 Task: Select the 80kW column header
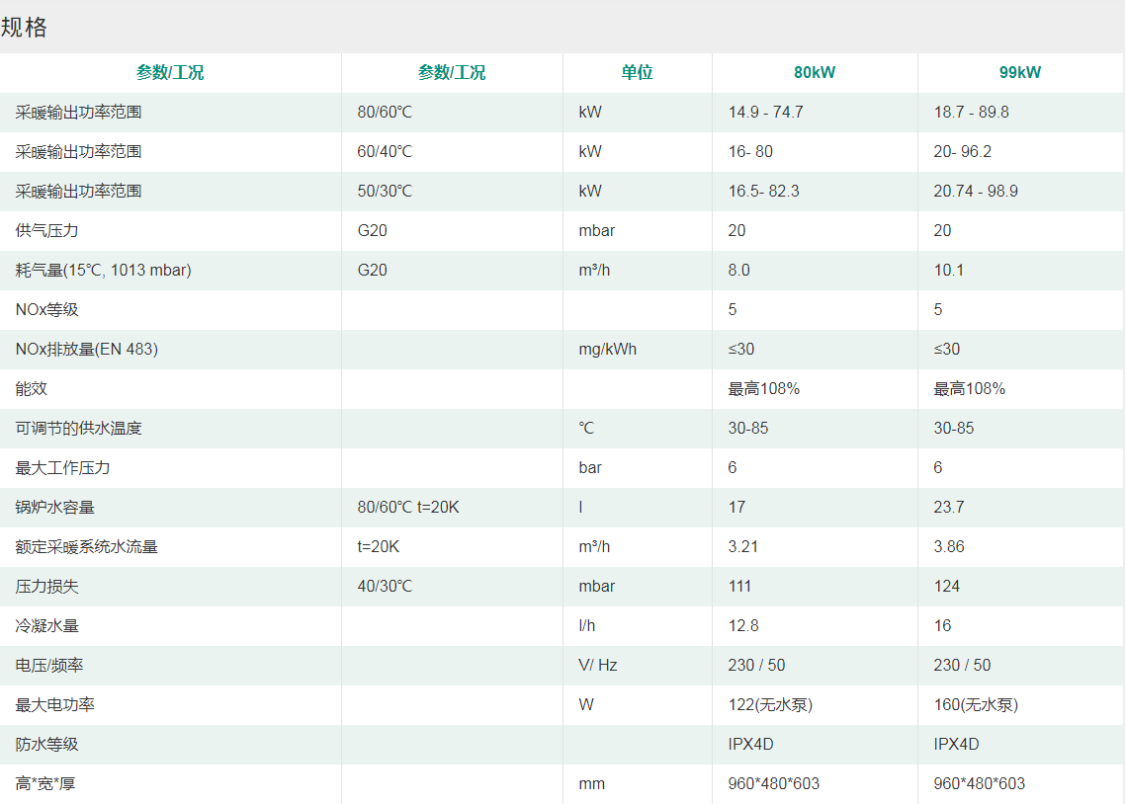pyautogui.click(x=815, y=72)
